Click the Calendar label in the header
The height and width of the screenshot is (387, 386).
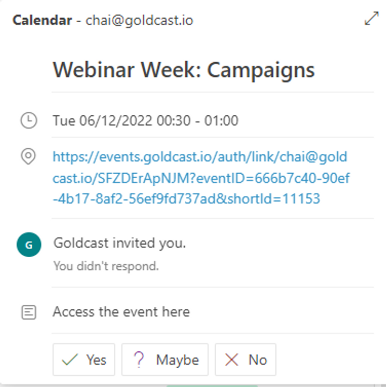click(41, 20)
